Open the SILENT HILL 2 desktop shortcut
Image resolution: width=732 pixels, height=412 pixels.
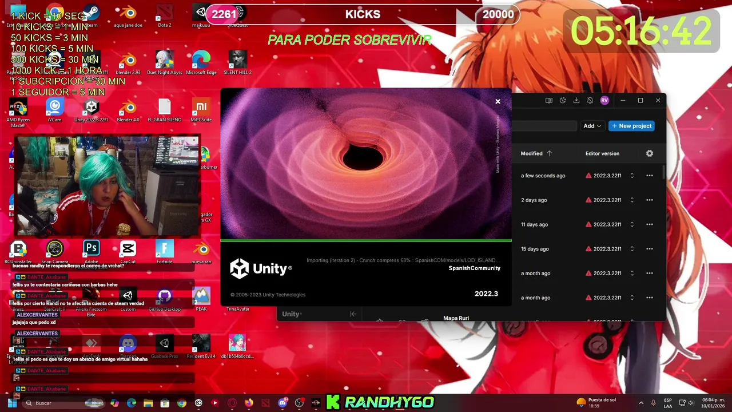(237, 63)
